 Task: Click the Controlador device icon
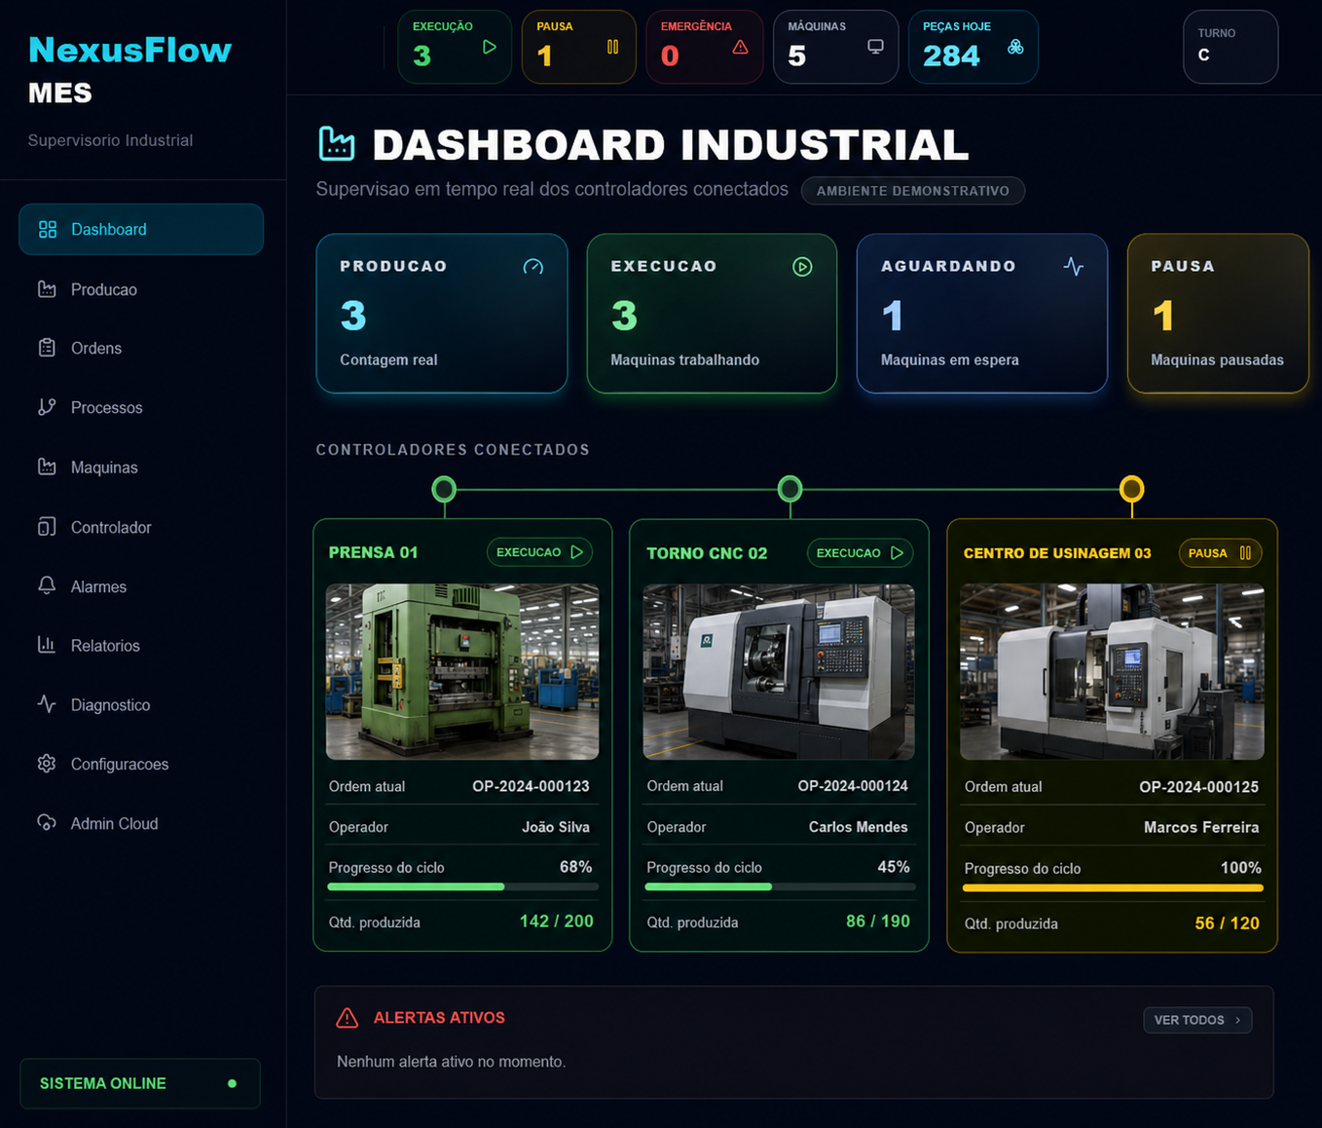pyautogui.click(x=47, y=527)
